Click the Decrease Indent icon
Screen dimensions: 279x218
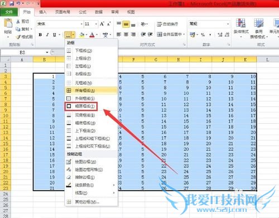(x=143, y=35)
